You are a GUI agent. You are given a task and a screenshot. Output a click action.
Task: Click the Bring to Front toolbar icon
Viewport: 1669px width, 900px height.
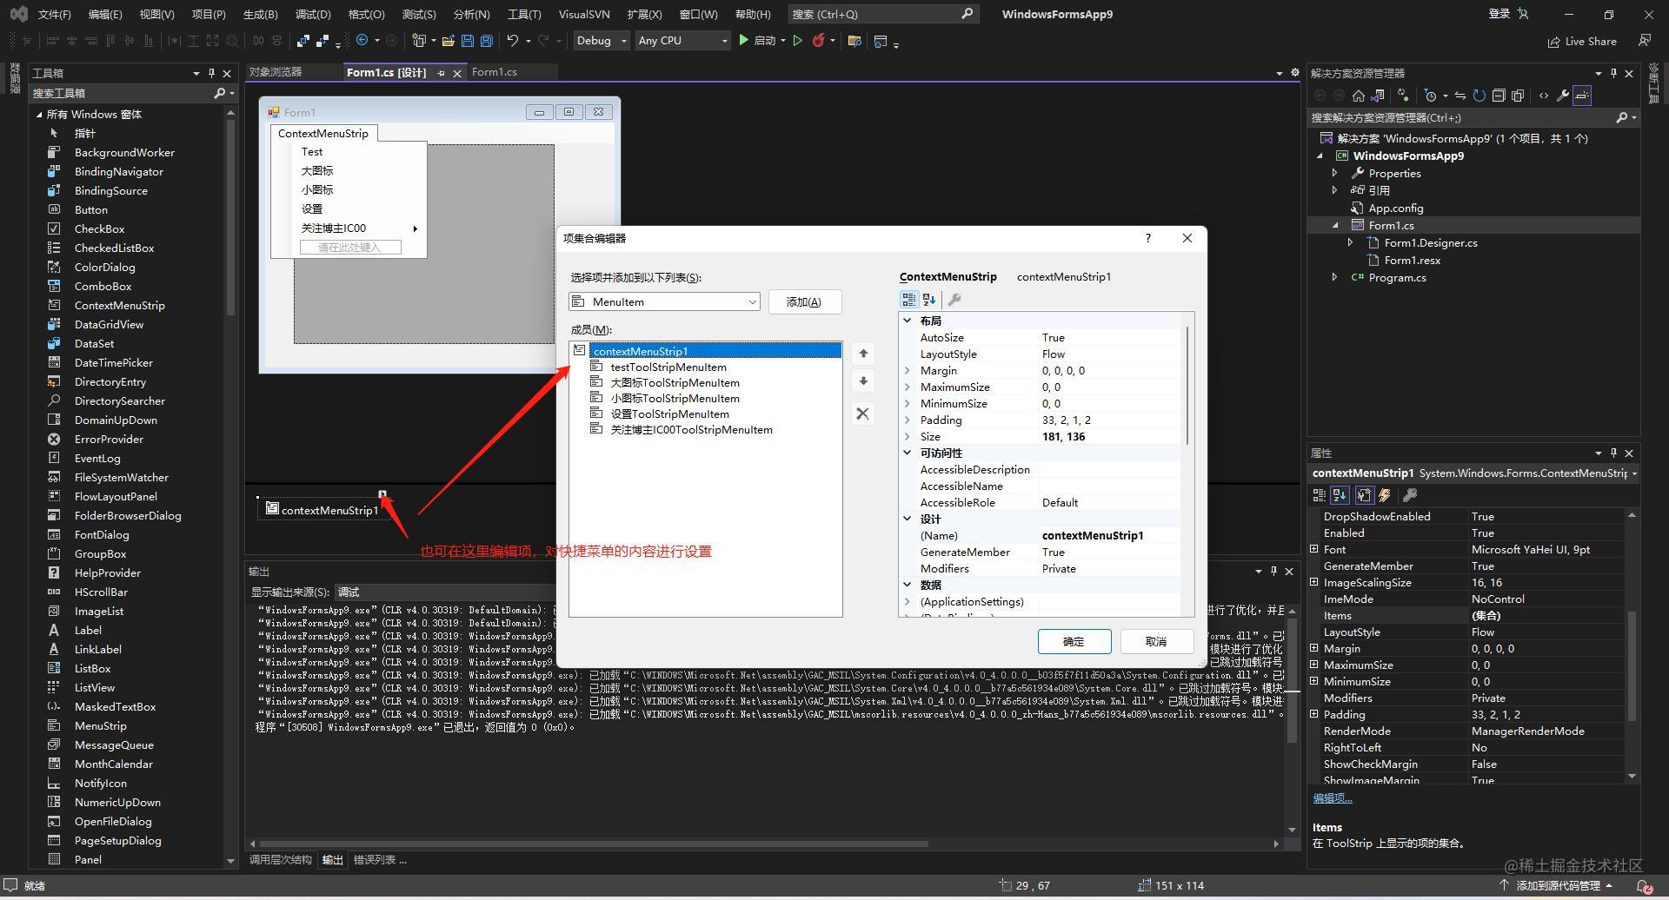pos(303,41)
